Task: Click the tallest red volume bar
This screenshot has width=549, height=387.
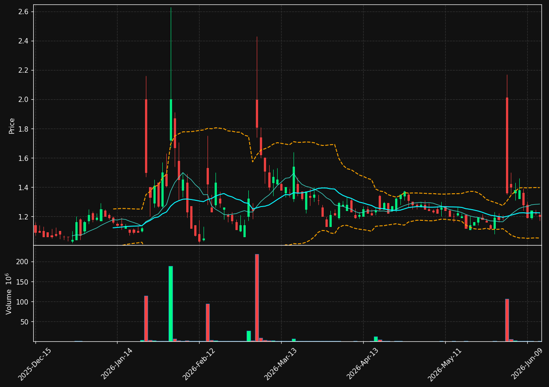Action: tap(257, 297)
